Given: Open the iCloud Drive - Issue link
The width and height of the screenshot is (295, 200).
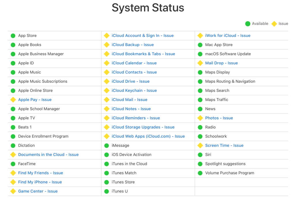Looking at the screenshot, I should click(x=131, y=81).
